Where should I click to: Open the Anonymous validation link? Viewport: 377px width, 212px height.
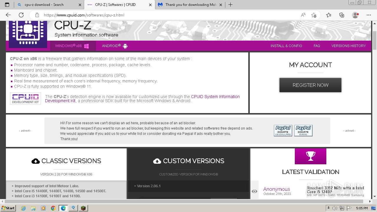point(277,189)
